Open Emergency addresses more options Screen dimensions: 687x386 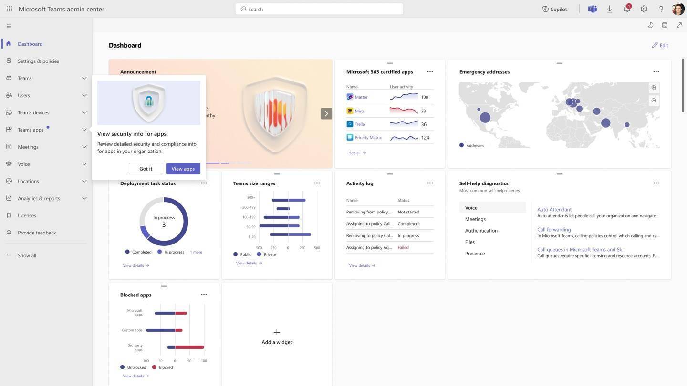coord(656,71)
